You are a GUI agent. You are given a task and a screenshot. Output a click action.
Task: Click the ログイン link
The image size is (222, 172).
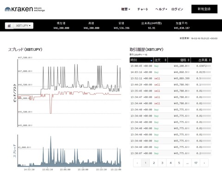tap(177, 9)
